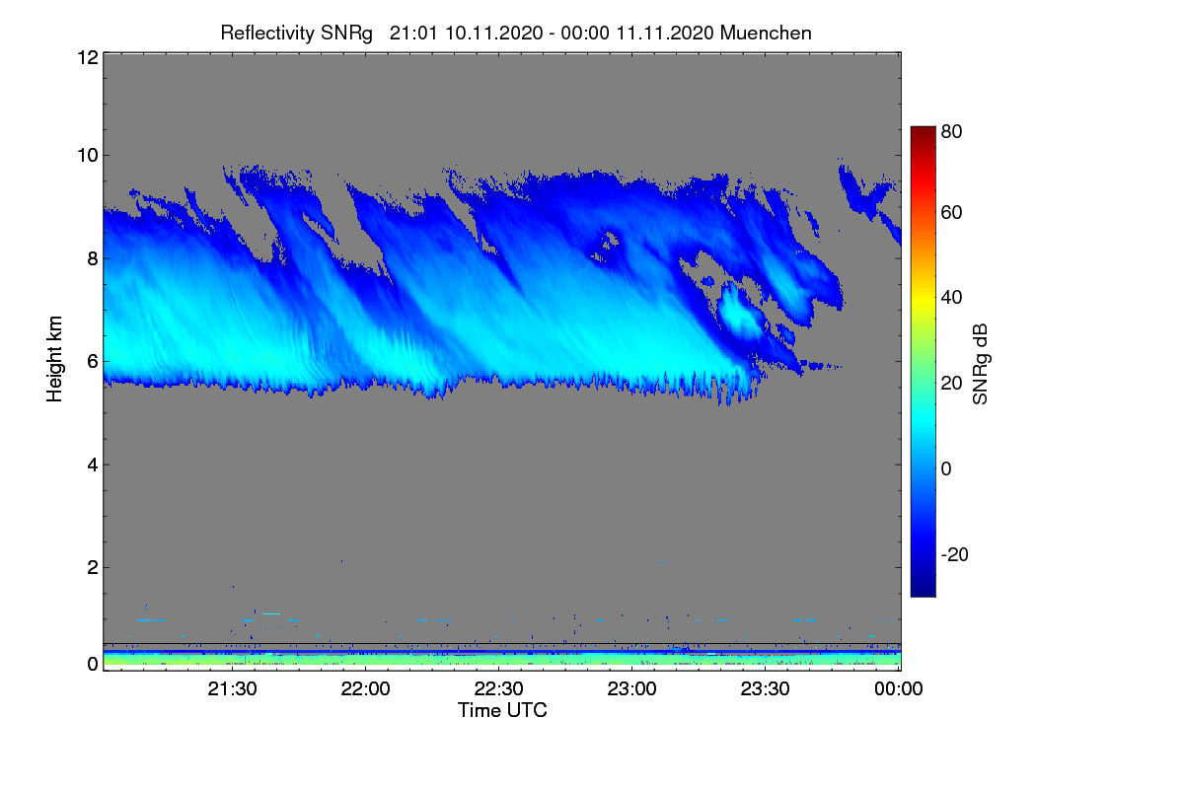This screenshot has height=789, width=1184.
Task: Select the 21:30 time tick label
Action: tap(232, 689)
